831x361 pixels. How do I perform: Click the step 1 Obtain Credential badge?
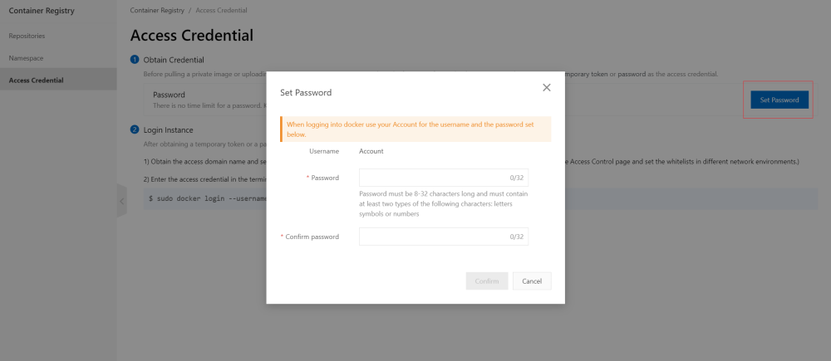click(135, 60)
